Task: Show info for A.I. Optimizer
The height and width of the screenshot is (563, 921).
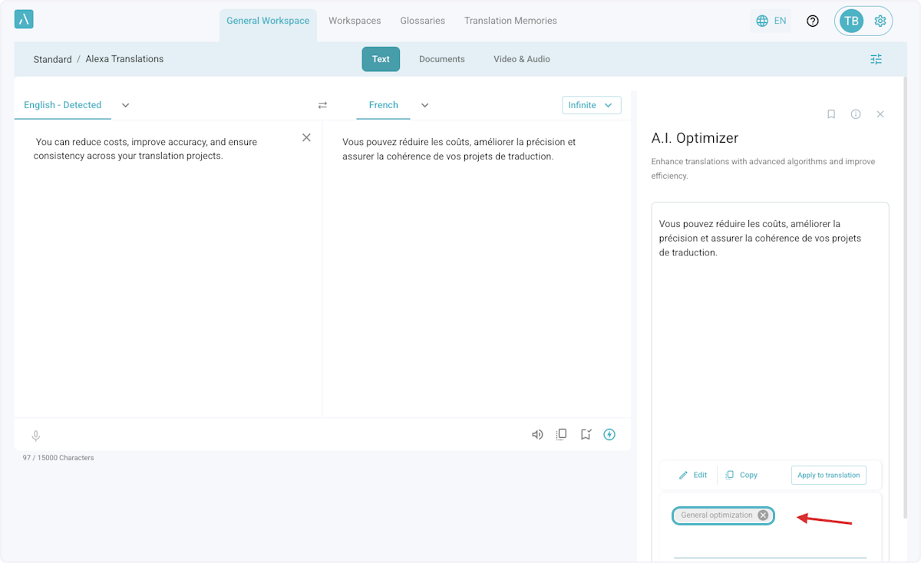Action: click(855, 114)
